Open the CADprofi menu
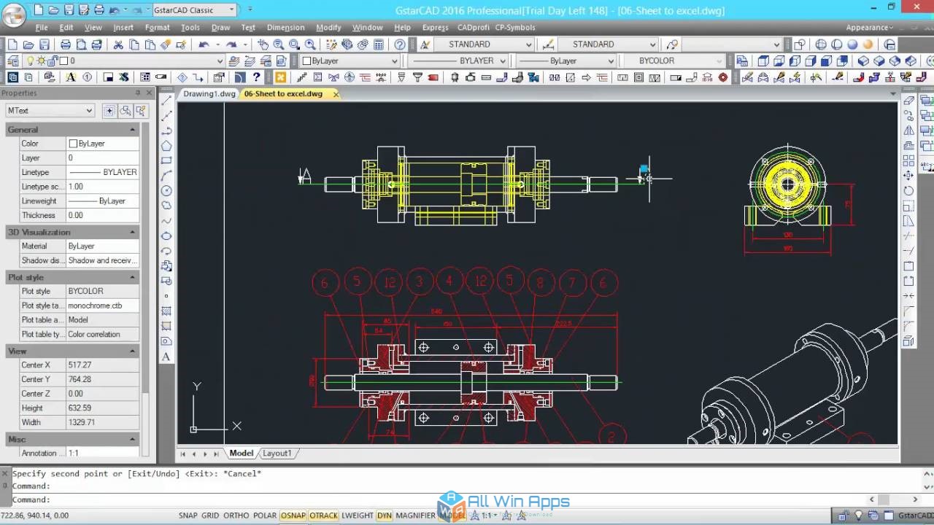The image size is (934, 525). (474, 27)
